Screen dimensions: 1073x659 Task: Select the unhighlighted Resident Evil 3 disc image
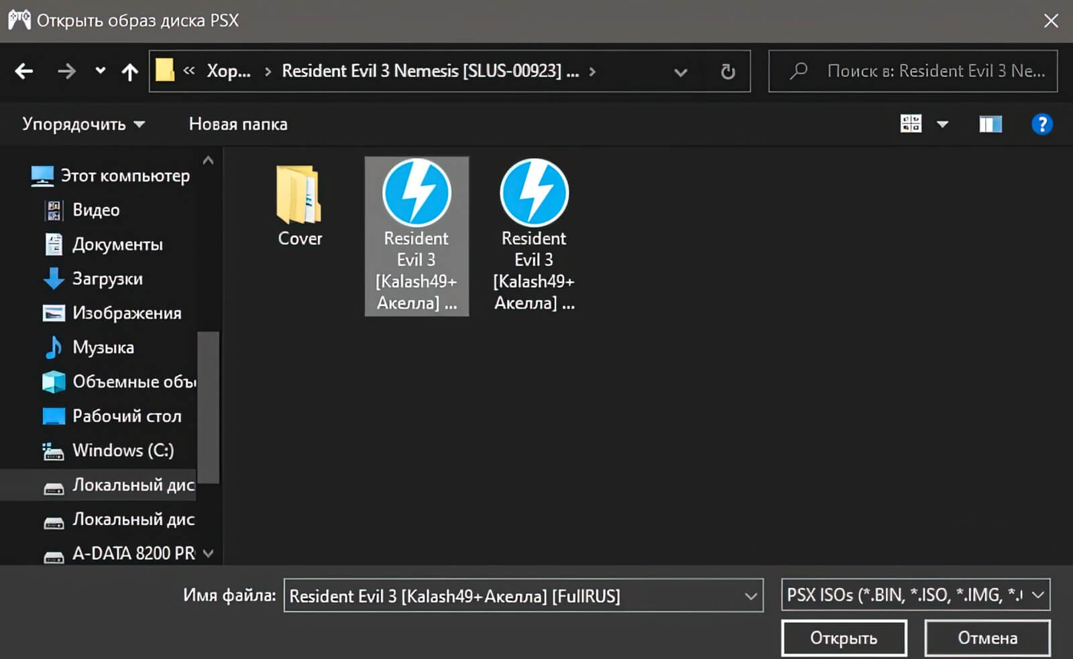pyautogui.click(x=534, y=236)
